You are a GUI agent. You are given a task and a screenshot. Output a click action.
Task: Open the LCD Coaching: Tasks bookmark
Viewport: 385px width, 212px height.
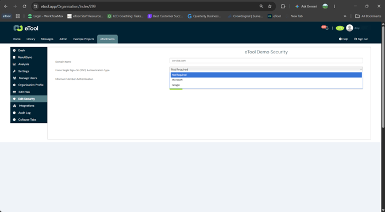125,16
